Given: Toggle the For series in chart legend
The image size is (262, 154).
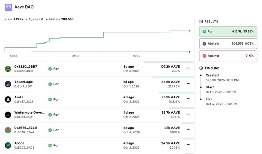Looking at the screenshot, I should (14, 19).
